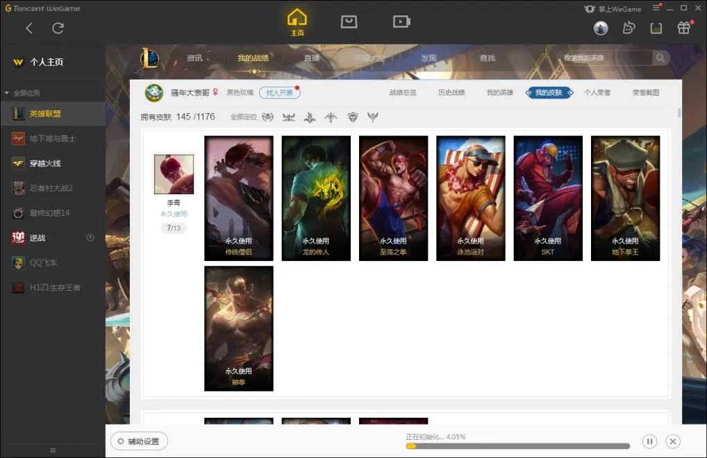Screen dimensions: 707x458
Task: Open the gift box icon
Action: (x=684, y=28)
